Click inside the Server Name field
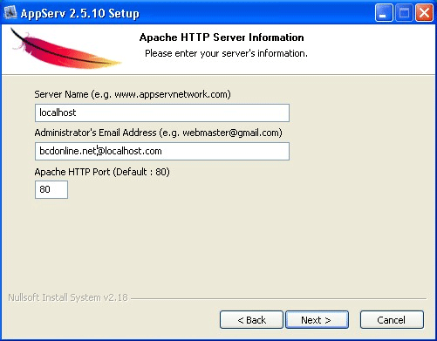This screenshot has height=341, width=437. (x=162, y=113)
